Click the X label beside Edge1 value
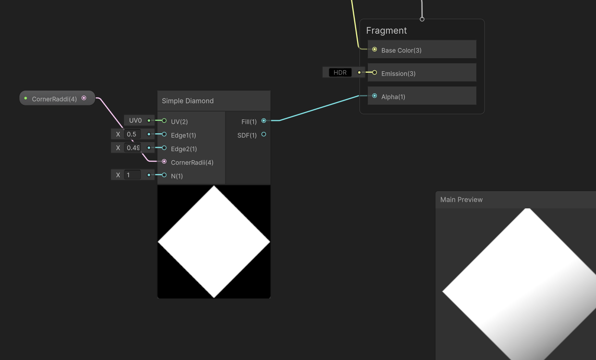This screenshot has height=360, width=596. tap(118, 134)
